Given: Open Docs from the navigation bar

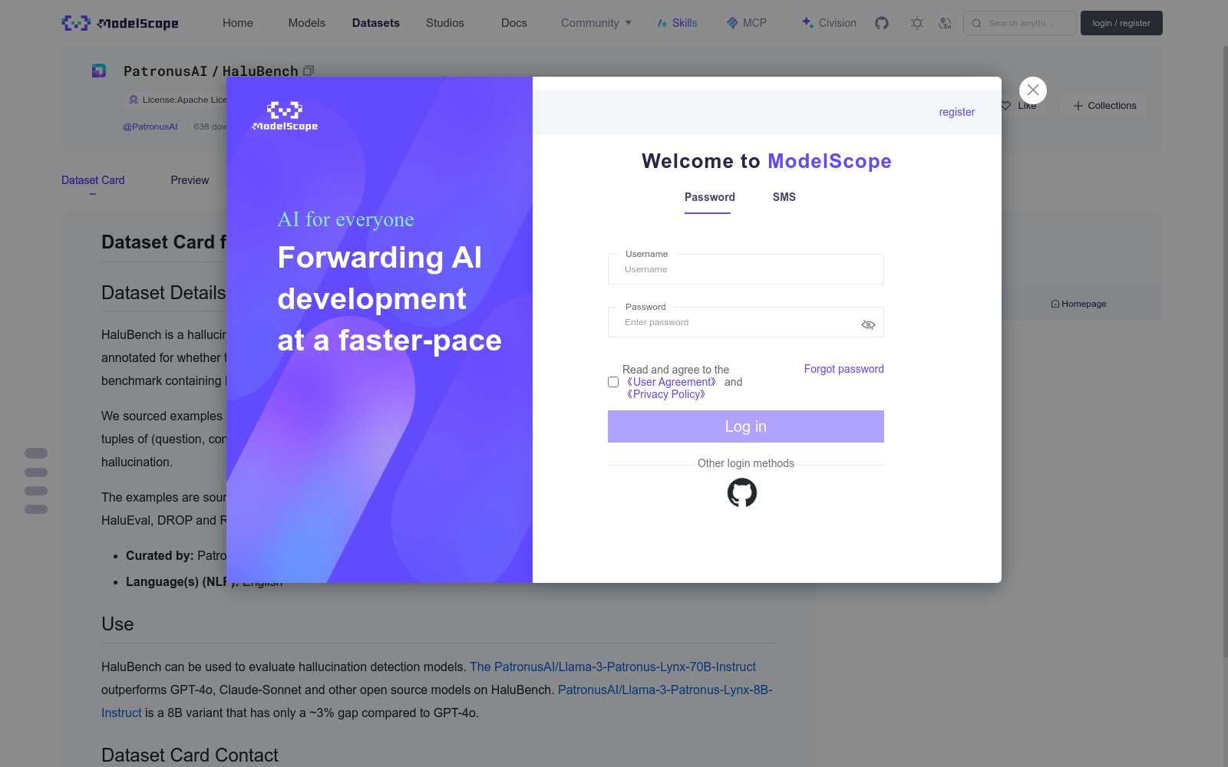Looking at the screenshot, I should (x=514, y=23).
